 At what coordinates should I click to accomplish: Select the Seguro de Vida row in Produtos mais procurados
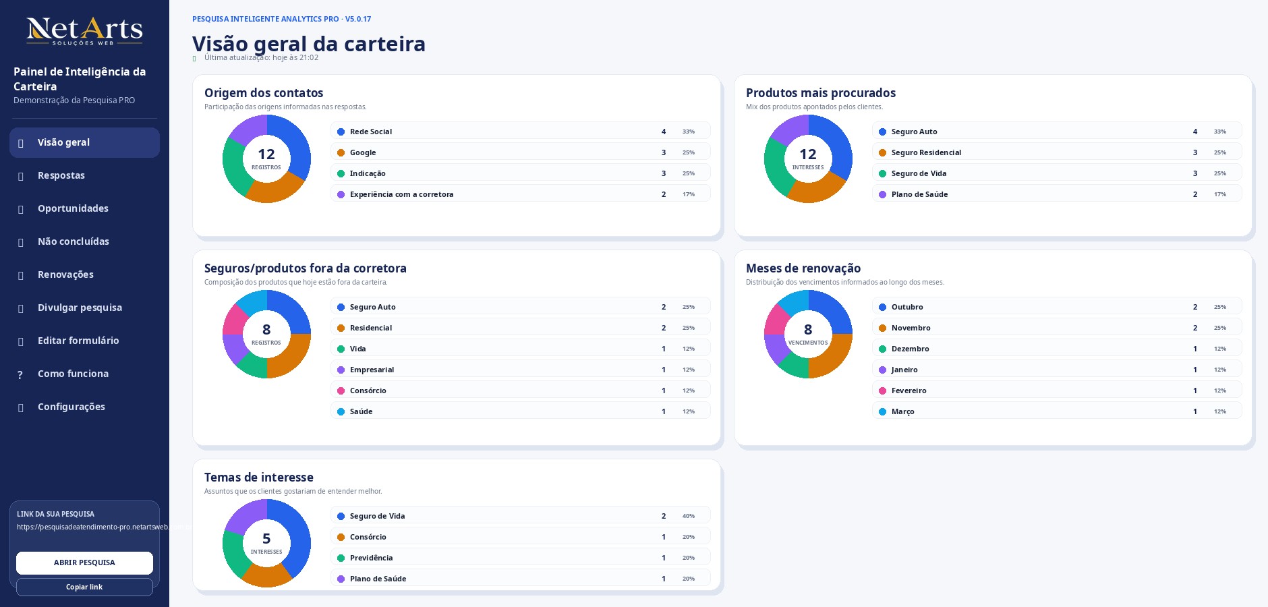[1057, 173]
